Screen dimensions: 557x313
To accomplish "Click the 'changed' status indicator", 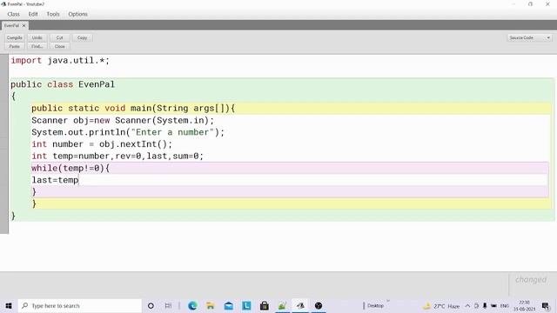I will [x=531, y=280].
